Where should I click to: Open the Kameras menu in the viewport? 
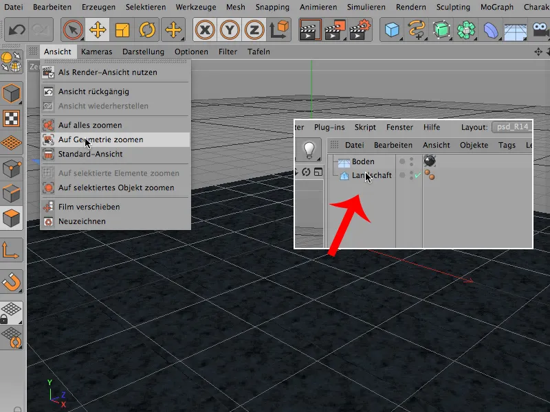click(x=96, y=51)
